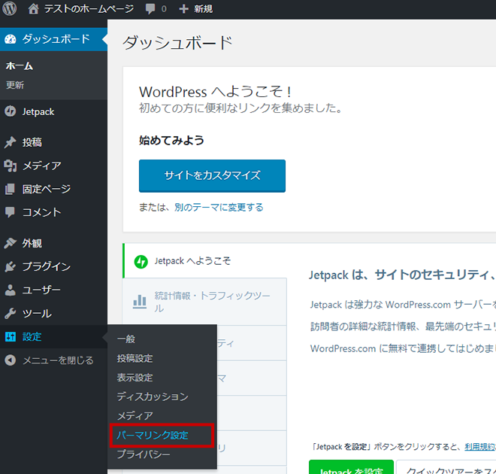The image size is (496, 474).
Task: Select パーマリンク設定 in settings flyout
Action: pos(153,436)
